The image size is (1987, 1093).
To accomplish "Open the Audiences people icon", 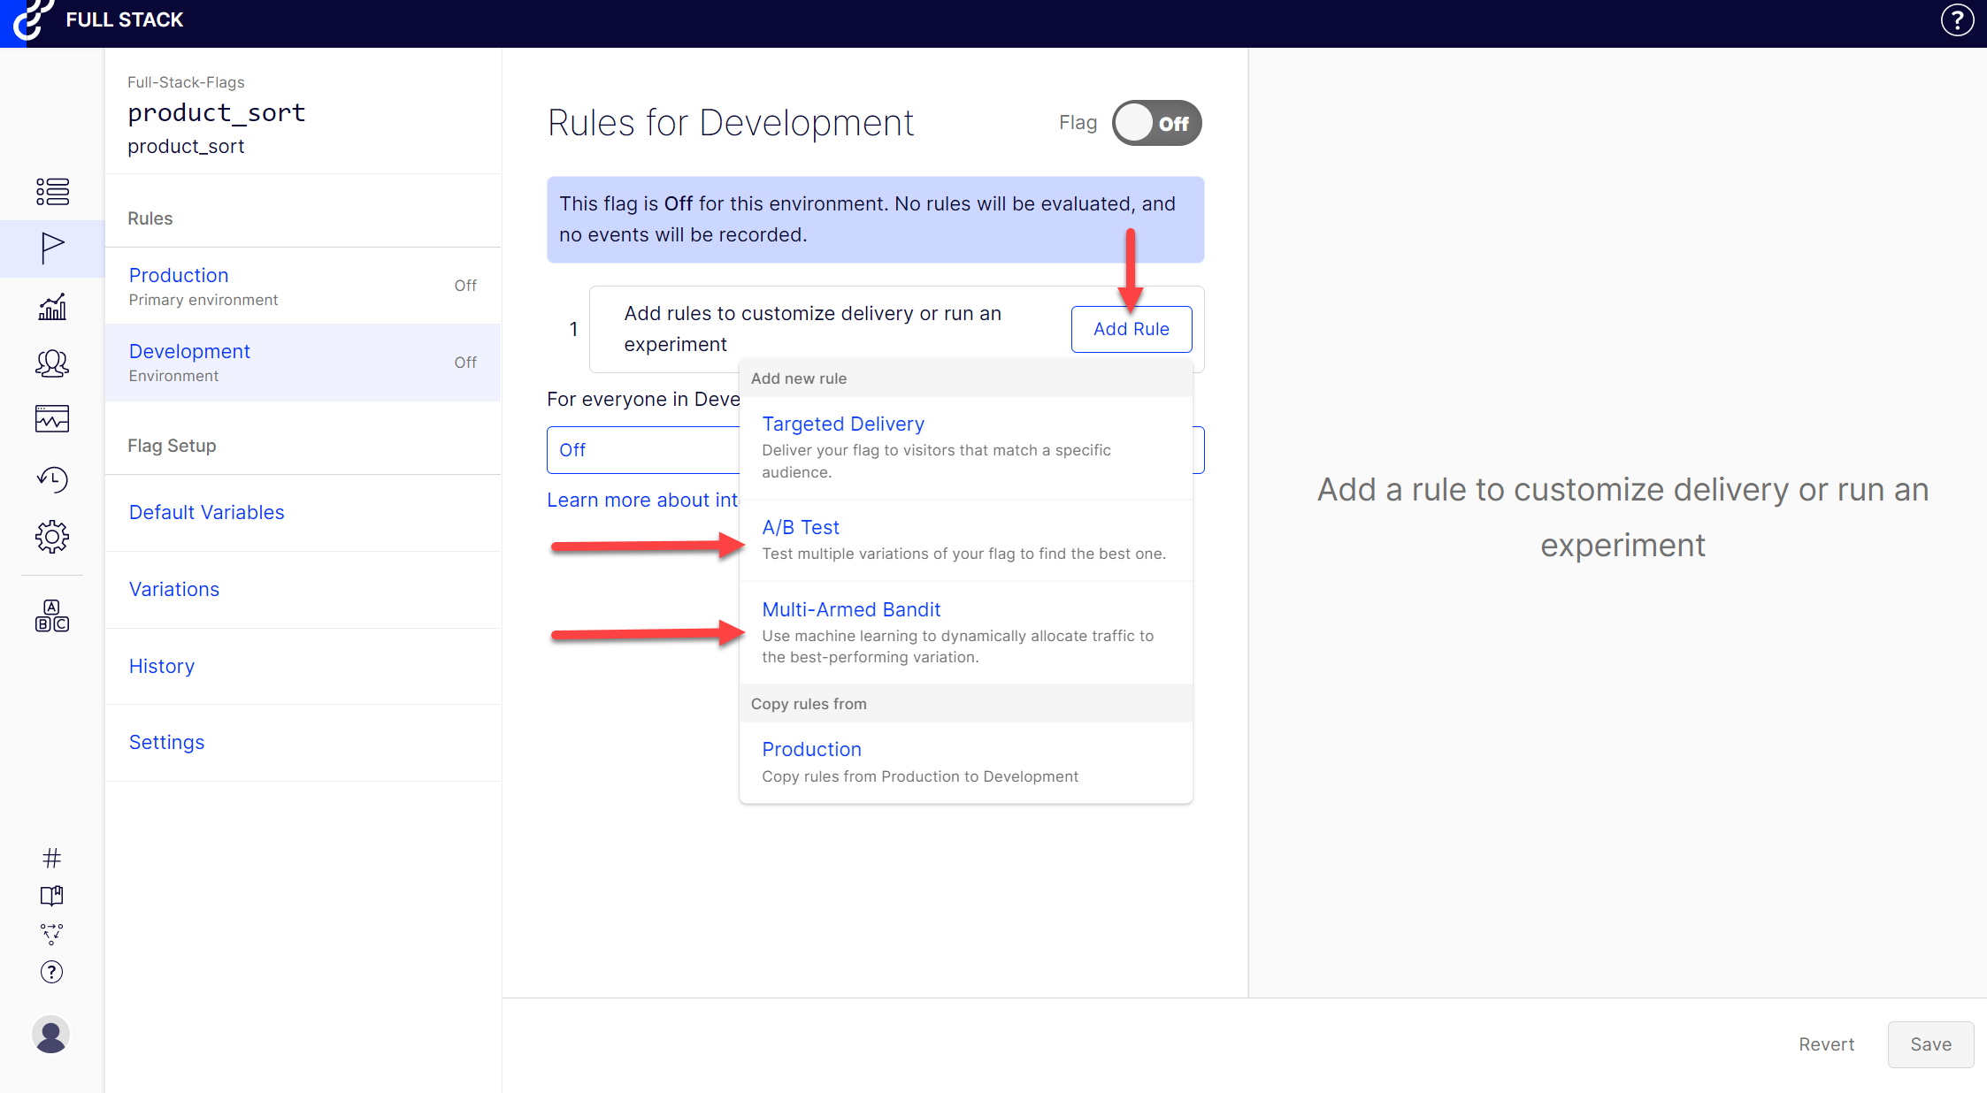I will 52,363.
